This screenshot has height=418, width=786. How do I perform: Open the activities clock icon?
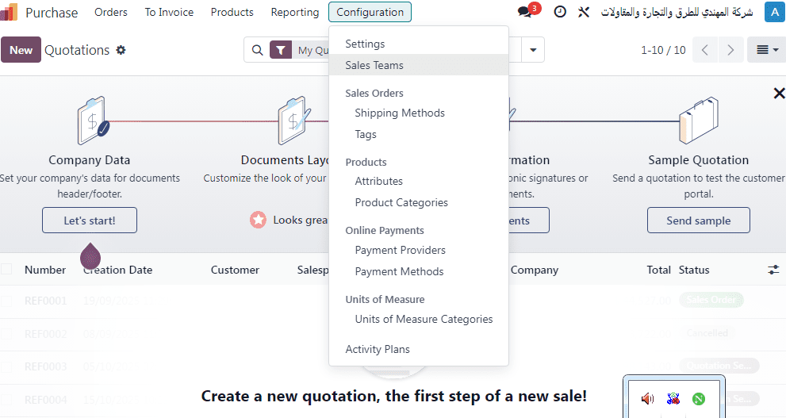(x=560, y=12)
